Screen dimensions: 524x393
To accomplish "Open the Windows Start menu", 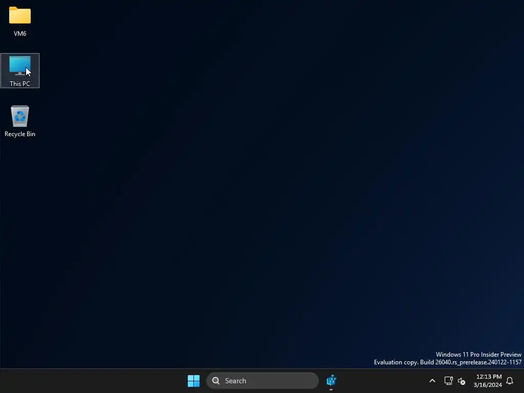I will pyautogui.click(x=193, y=381).
